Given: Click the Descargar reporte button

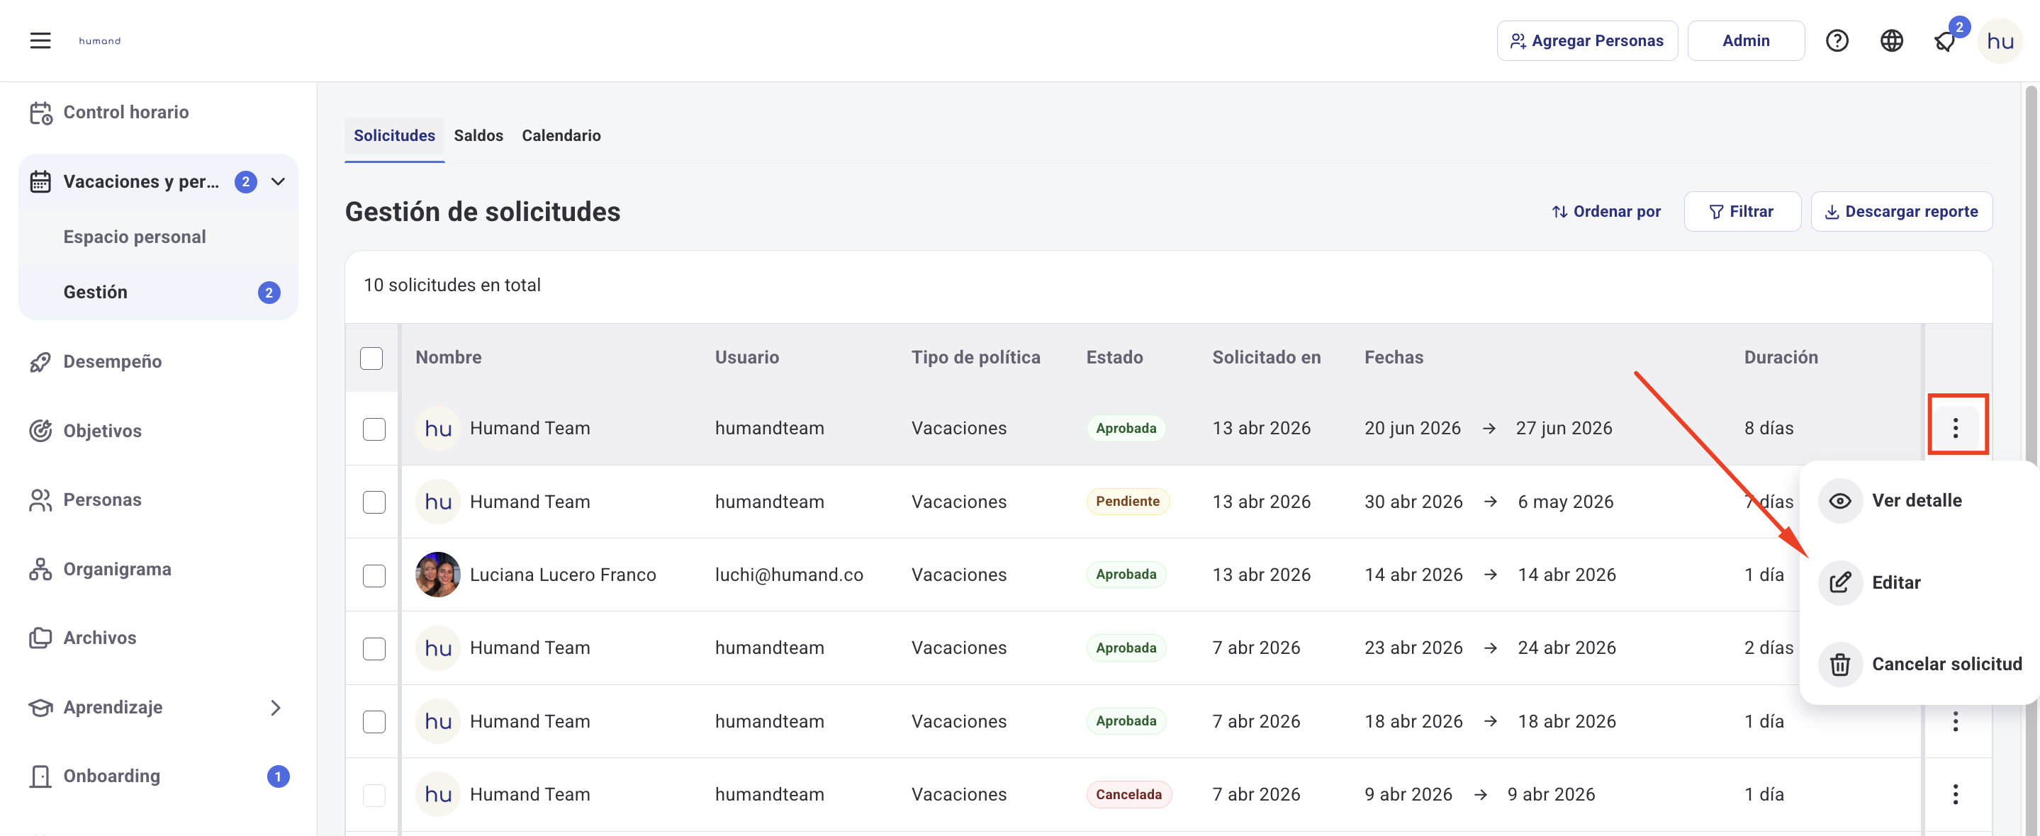Looking at the screenshot, I should pos(1900,211).
